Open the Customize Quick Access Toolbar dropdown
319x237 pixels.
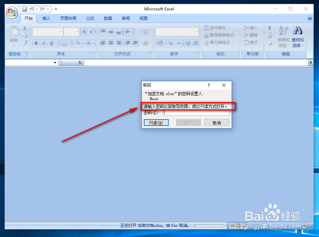(56, 9)
